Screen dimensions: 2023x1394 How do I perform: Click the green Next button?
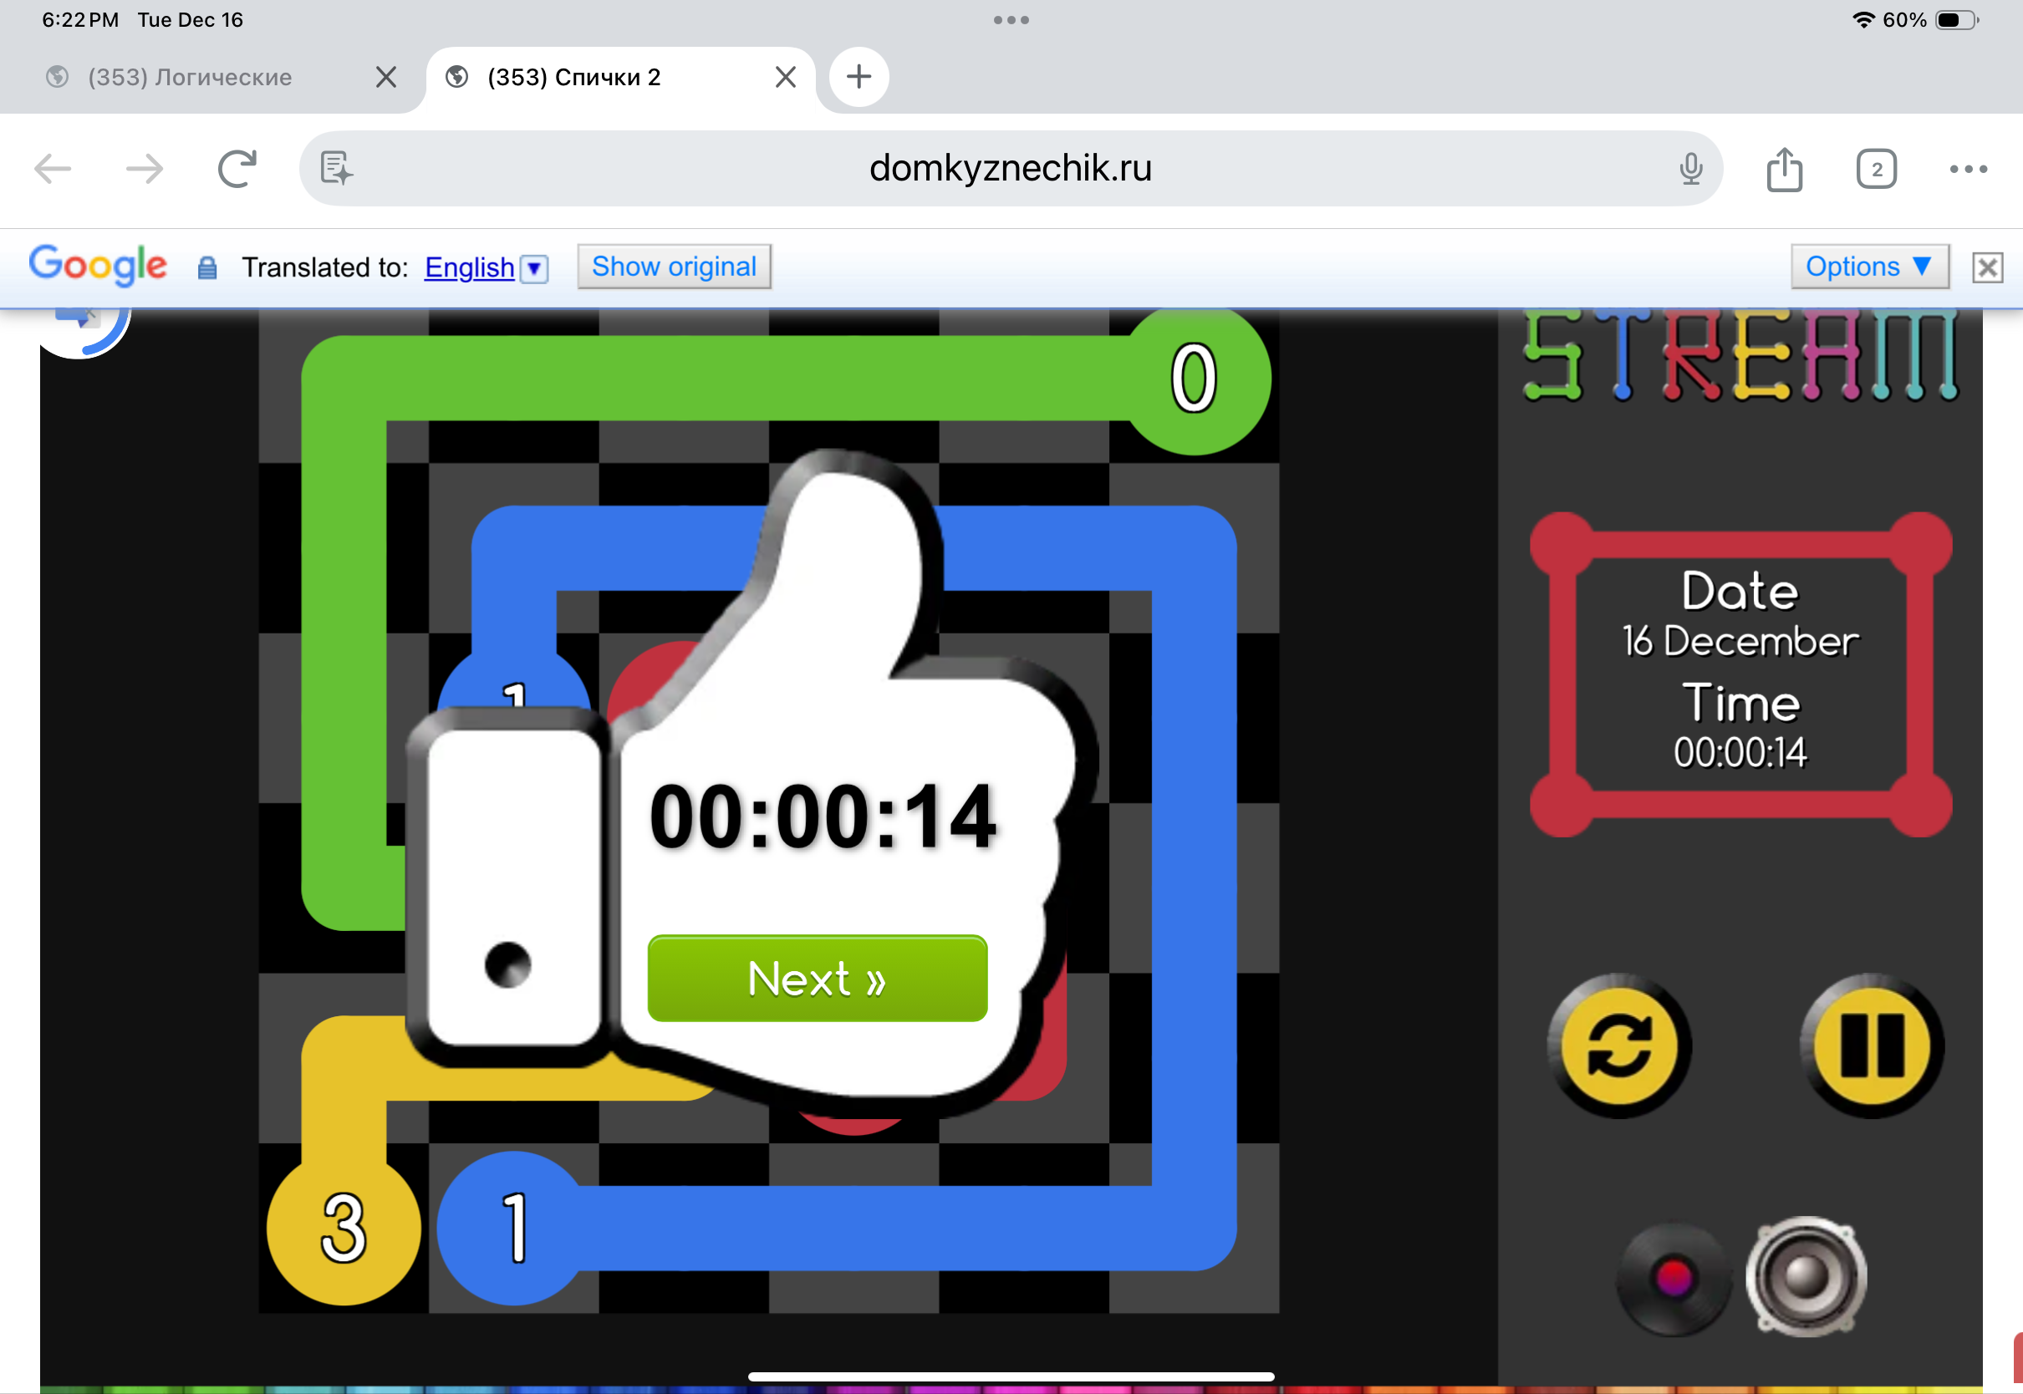817,979
